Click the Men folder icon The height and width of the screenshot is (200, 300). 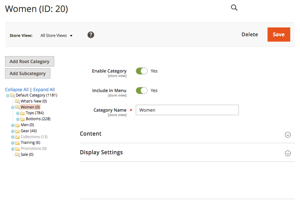coord(17,125)
